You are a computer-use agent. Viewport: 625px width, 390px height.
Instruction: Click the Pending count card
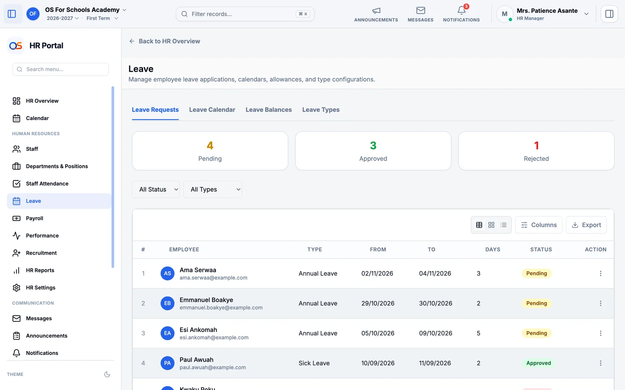pos(210,151)
